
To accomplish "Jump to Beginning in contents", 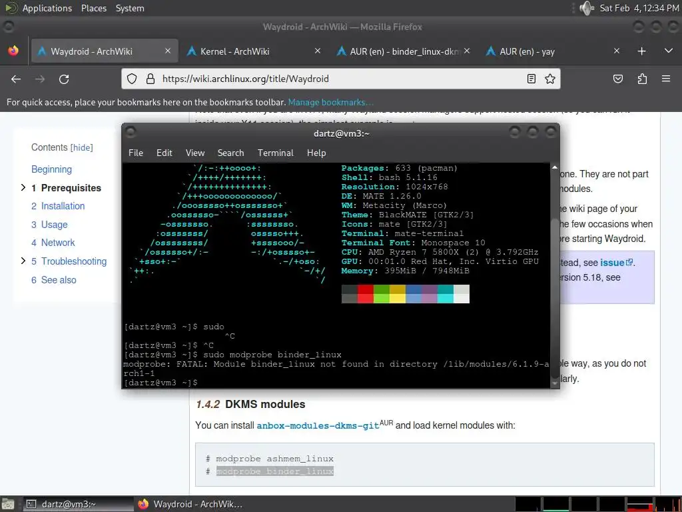I will click(51, 169).
